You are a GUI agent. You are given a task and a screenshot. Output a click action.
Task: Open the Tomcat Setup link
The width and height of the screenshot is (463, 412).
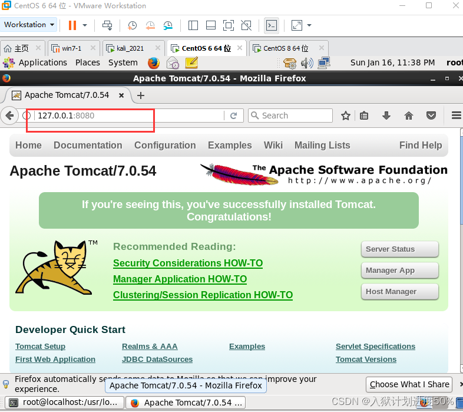point(41,347)
